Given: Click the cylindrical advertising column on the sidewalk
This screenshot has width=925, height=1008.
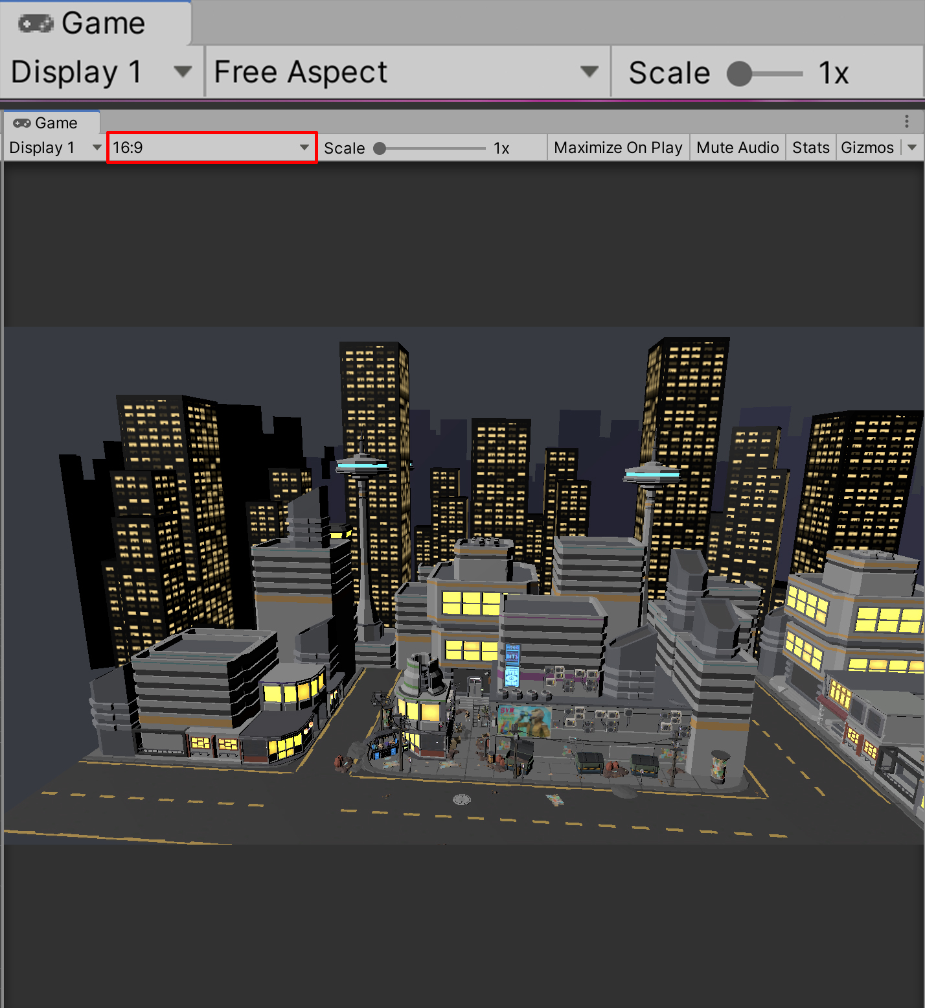Looking at the screenshot, I should coord(719,767).
